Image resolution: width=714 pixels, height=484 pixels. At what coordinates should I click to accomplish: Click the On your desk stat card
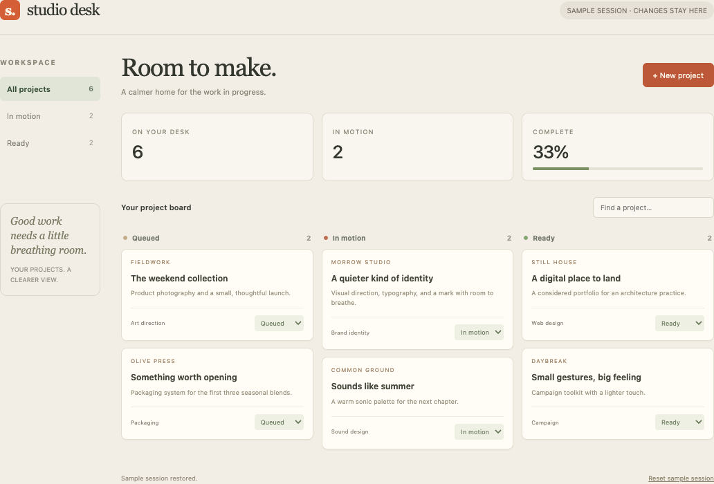click(x=217, y=147)
